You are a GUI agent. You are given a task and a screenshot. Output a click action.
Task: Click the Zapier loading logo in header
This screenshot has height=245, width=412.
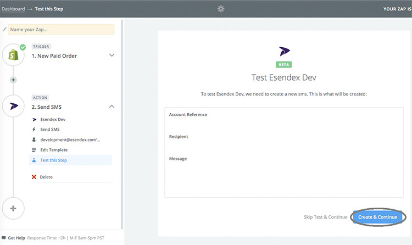(x=221, y=9)
